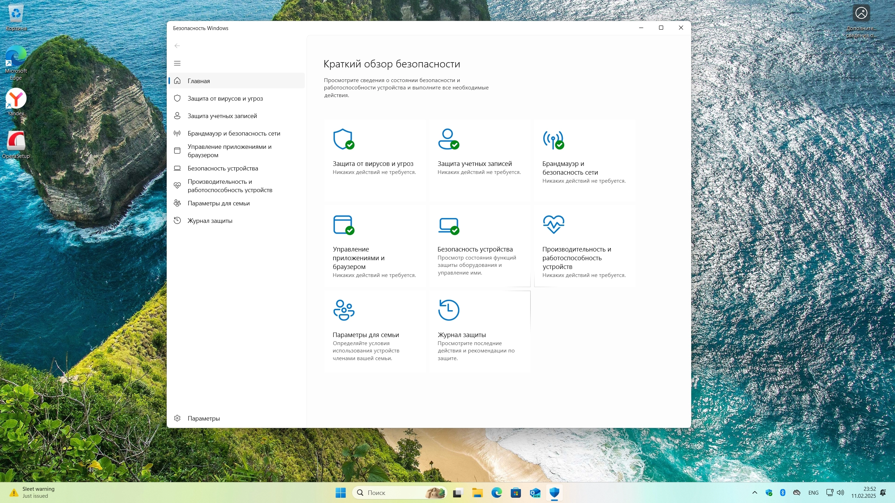The width and height of the screenshot is (895, 503).
Task: Open the account protection person tile icon
Action: [448, 139]
